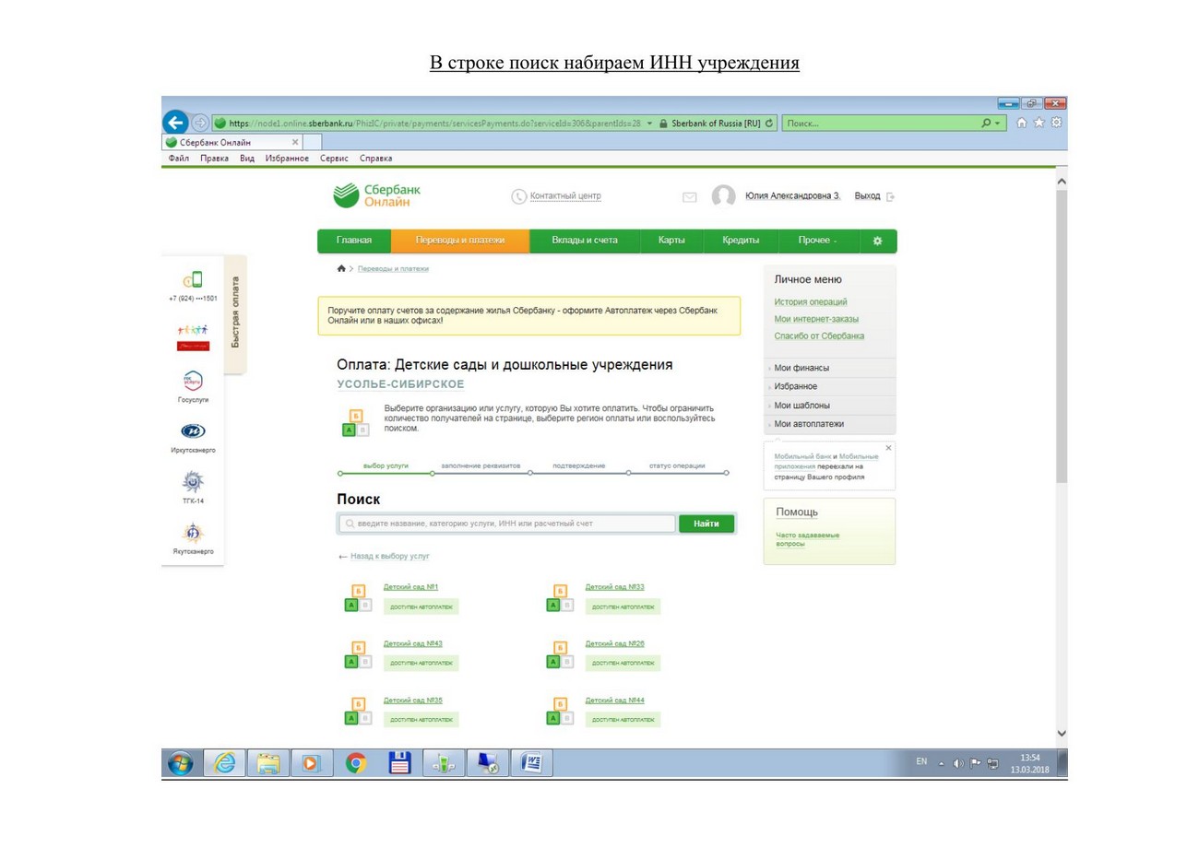Click the home icon in breadcrumb
The height and width of the screenshot is (848, 1199).
coord(342,268)
